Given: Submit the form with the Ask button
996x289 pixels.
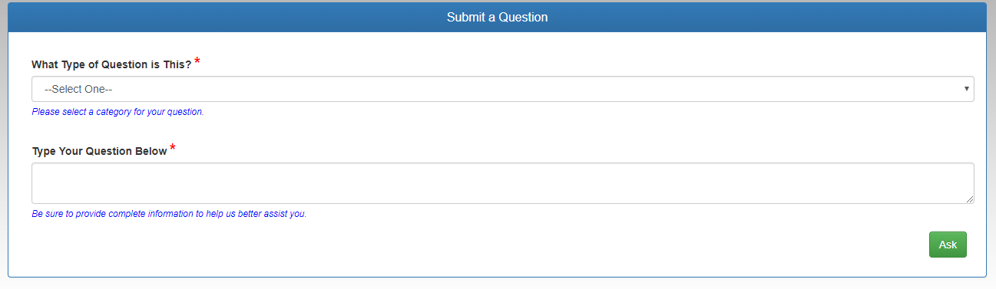Looking at the screenshot, I should 948,245.
